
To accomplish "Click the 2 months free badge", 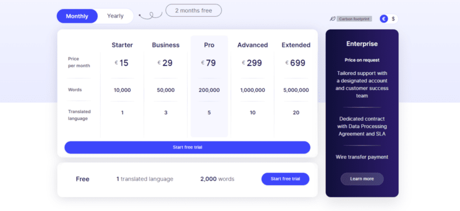I will pyautogui.click(x=194, y=11).
